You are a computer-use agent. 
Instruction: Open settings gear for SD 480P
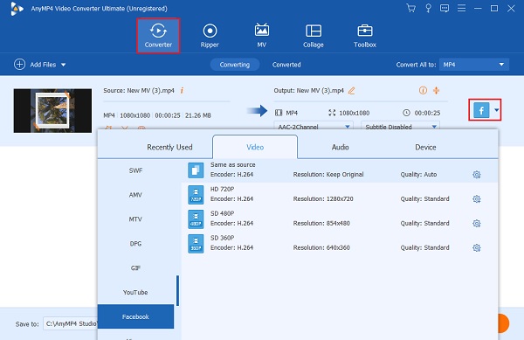tap(477, 224)
